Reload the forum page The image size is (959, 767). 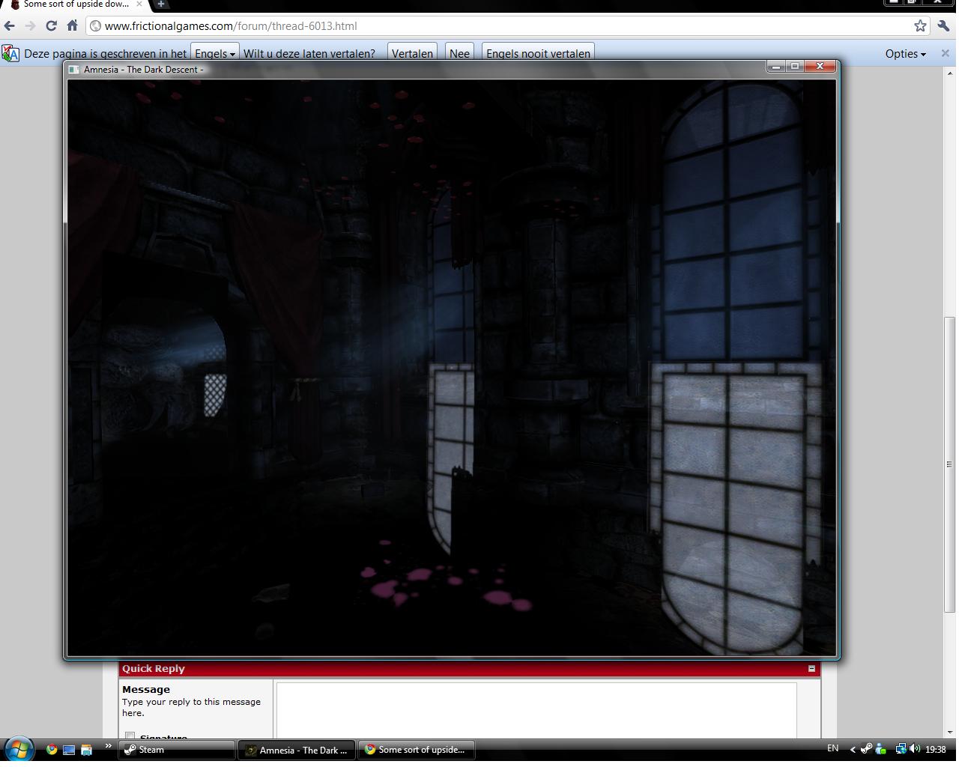51,26
